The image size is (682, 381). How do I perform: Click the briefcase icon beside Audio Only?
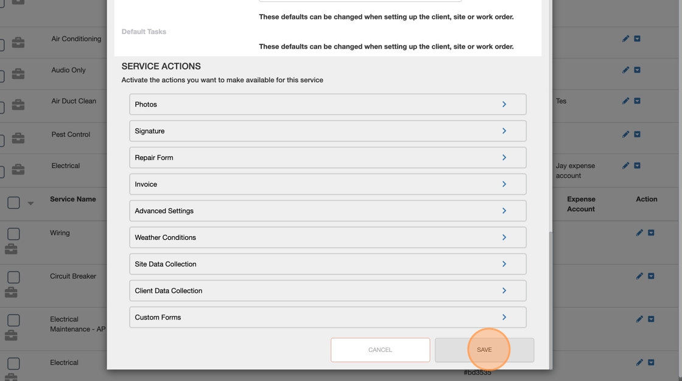[x=18, y=74]
